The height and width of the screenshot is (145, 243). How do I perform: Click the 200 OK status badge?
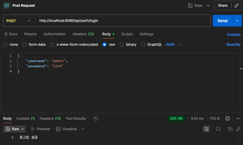176,119
